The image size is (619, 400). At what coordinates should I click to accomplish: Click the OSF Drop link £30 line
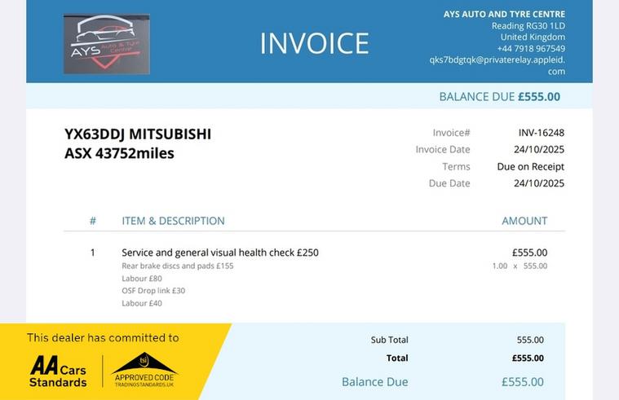153,291
